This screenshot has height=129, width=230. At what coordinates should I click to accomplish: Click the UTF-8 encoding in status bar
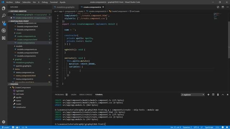coord(196,127)
